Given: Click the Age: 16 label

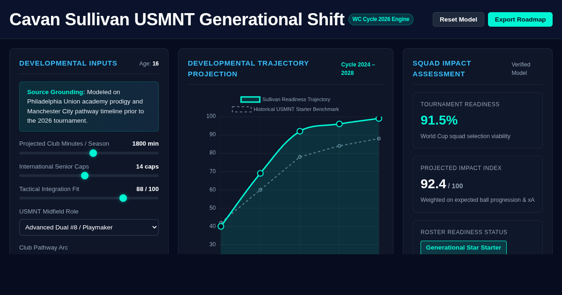Looking at the screenshot, I should coord(149,64).
